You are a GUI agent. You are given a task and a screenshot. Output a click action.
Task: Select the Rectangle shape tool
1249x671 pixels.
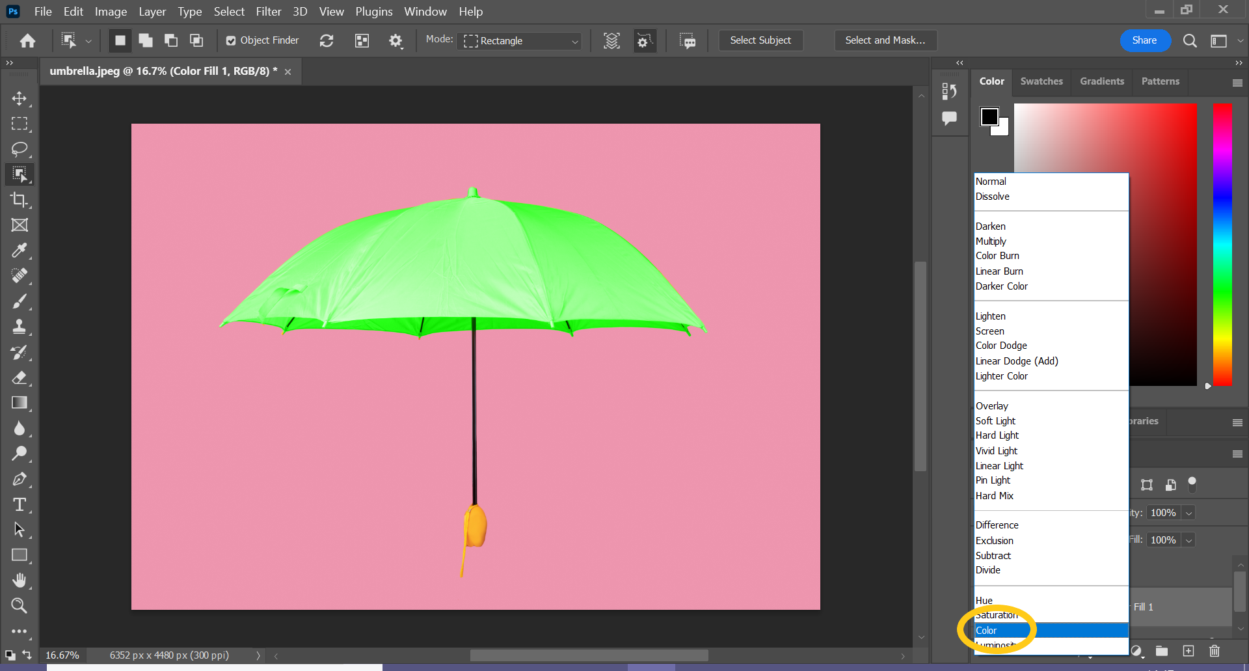tap(20, 555)
